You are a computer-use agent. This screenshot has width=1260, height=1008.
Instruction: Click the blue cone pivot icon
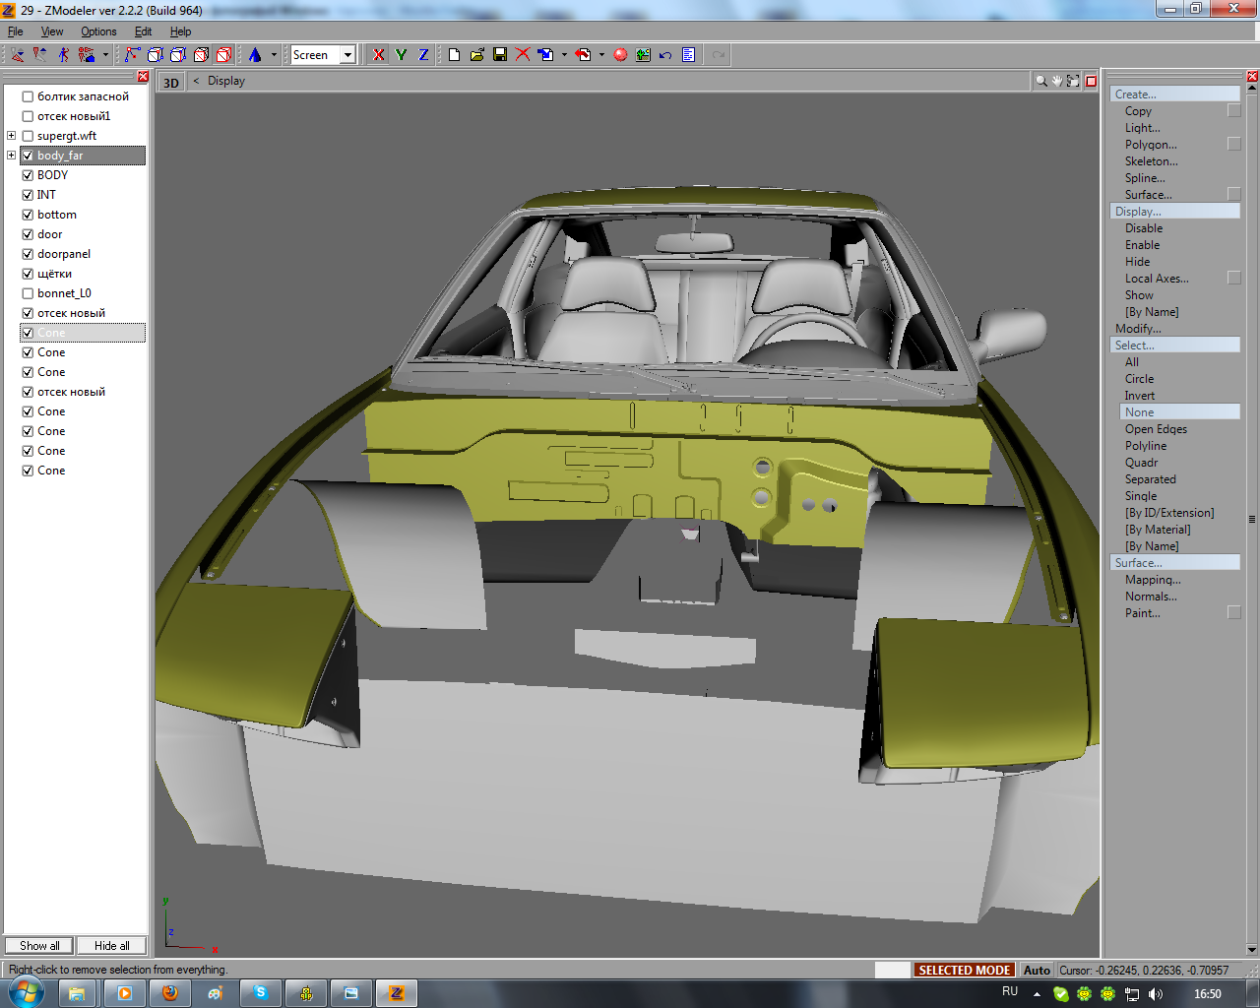pos(255,55)
